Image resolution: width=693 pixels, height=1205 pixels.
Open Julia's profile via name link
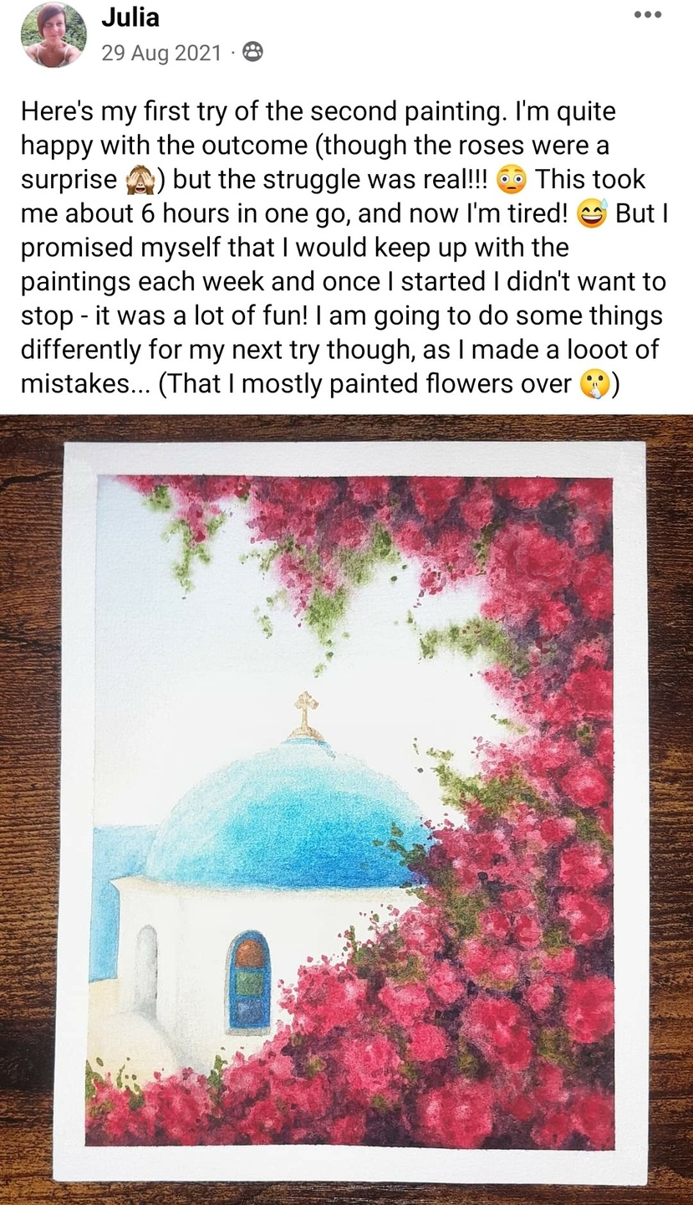coord(130,16)
